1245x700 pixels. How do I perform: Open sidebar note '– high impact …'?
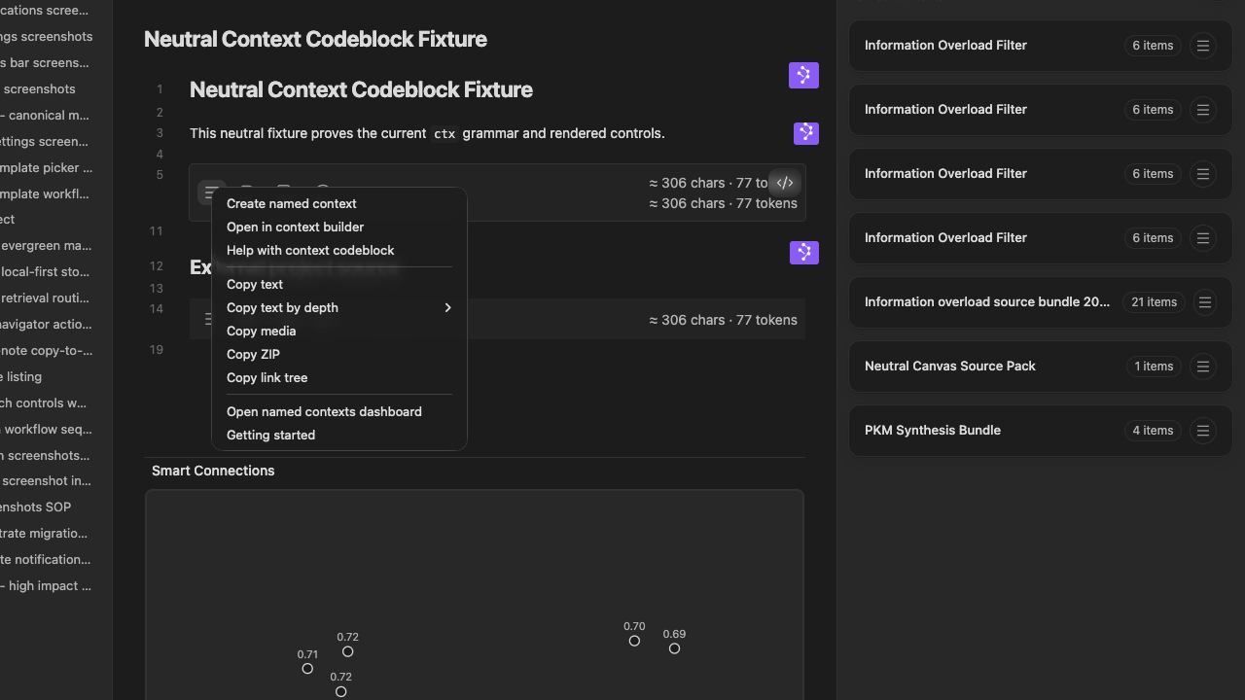point(46,586)
